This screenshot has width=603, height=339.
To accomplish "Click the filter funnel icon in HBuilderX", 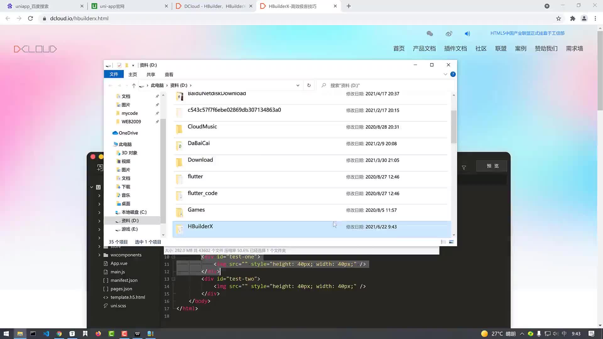I will click(464, 168).
